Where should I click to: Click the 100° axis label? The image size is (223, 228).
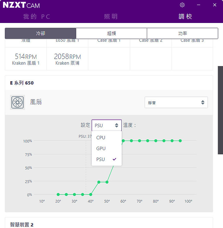(x=188, y=201)
